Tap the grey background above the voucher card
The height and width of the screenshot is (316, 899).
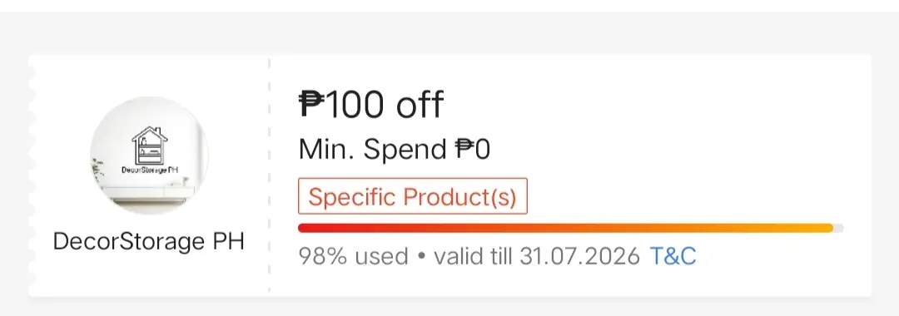click(449, 33)
